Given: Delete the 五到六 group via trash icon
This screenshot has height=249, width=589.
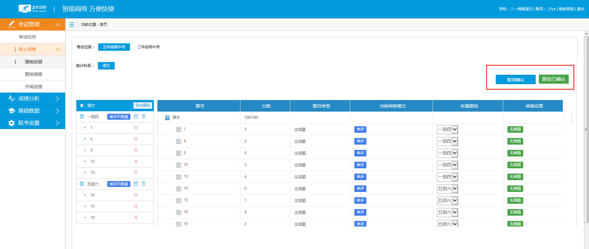Looking at the screenshot, I should [x=144, y=184].
